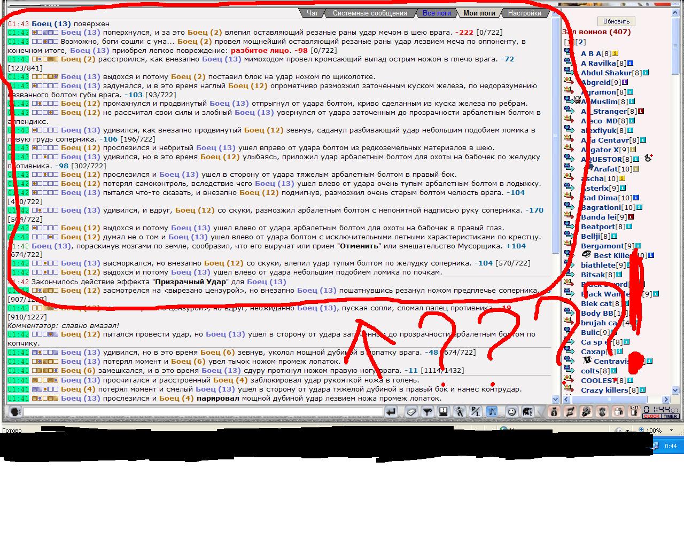684x547 pixels.
Task: Click the running man toolbar icon
Action: [x=460, y=412]
